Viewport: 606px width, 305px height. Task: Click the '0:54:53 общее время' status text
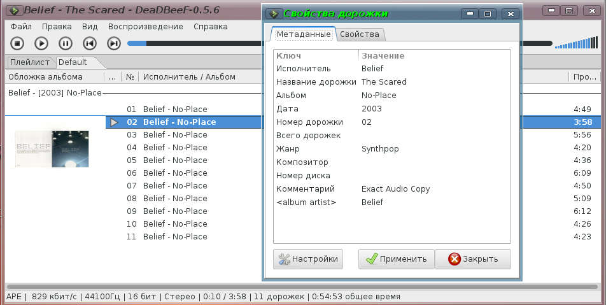pos(356,297)
